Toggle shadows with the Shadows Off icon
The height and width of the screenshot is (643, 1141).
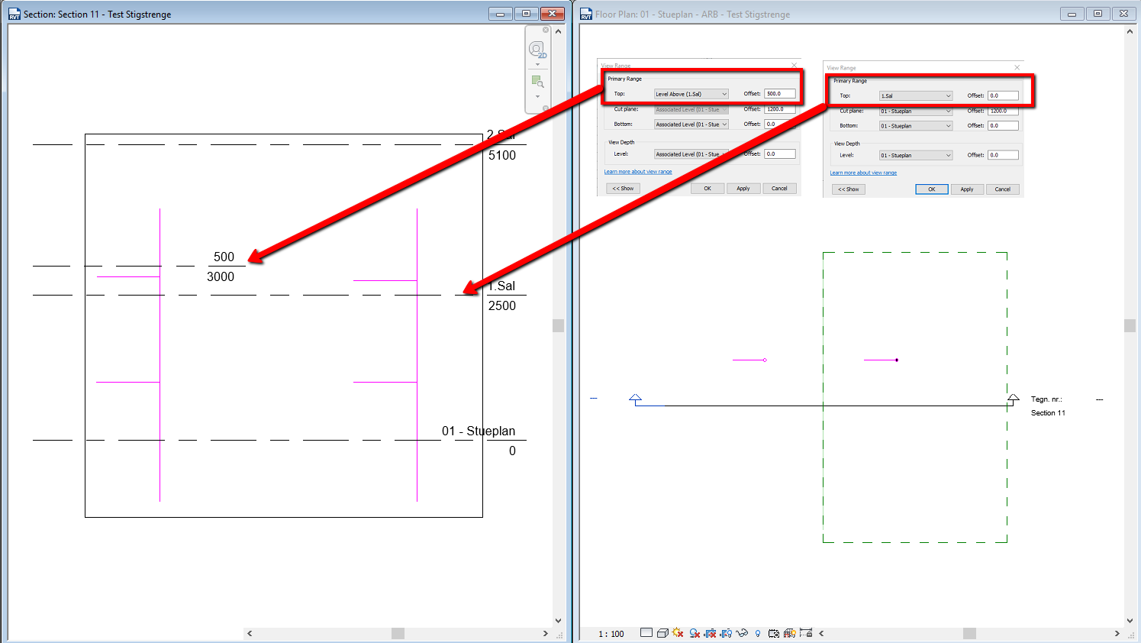coord(693,633)
